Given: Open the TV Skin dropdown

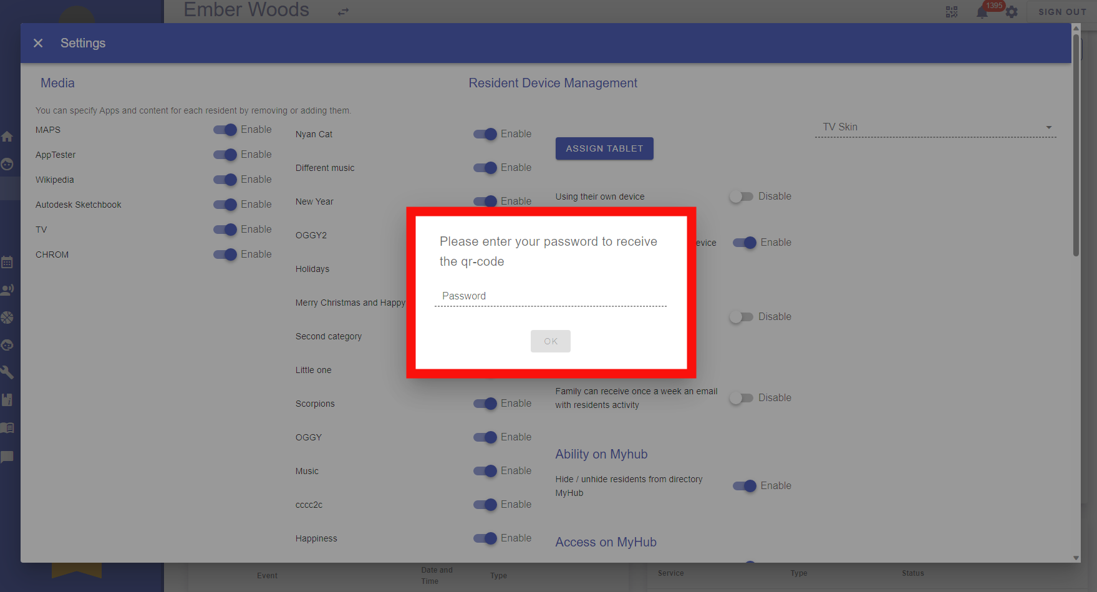Looking at the screenshot, I should pyautogui.click(x=935, y=127).
